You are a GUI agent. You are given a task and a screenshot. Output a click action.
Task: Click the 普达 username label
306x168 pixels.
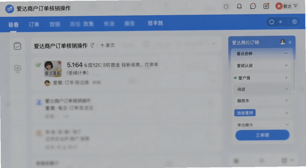[x=287, y=6]
